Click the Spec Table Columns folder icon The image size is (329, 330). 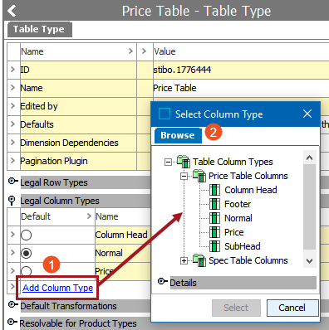pyautogui.click(x=199, y=260)
